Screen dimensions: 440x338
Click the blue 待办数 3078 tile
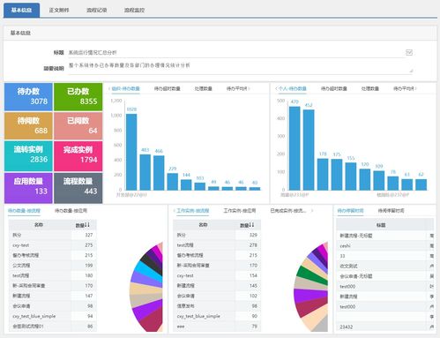pyautogui.click(x=28, y=97)
